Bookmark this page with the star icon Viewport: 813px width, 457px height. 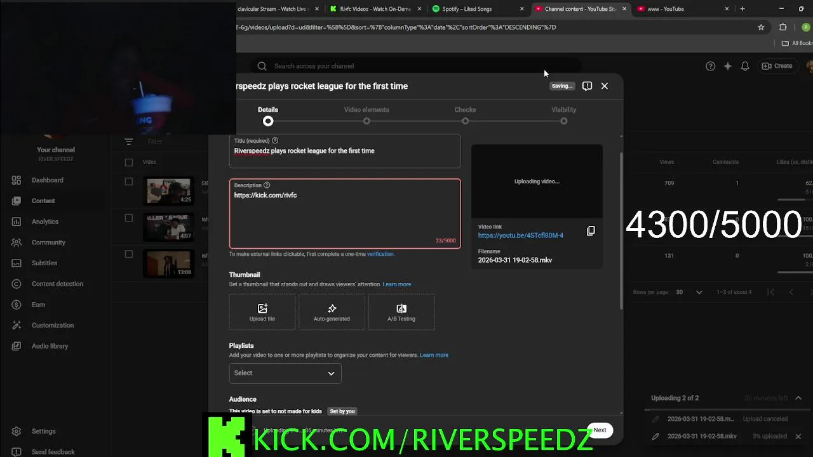click(761, 27)
